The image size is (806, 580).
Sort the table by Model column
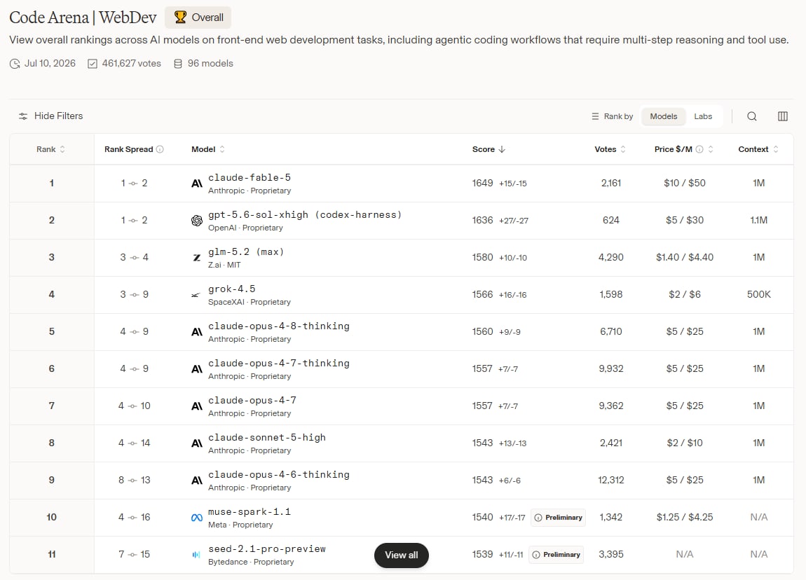(208, 149)
